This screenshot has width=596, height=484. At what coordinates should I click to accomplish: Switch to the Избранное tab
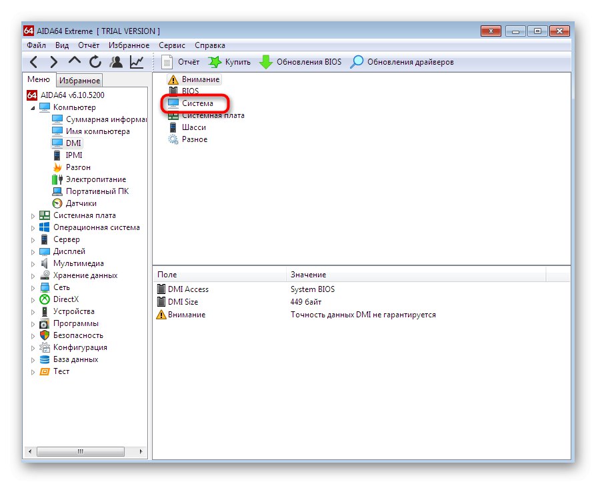point(79,81)
